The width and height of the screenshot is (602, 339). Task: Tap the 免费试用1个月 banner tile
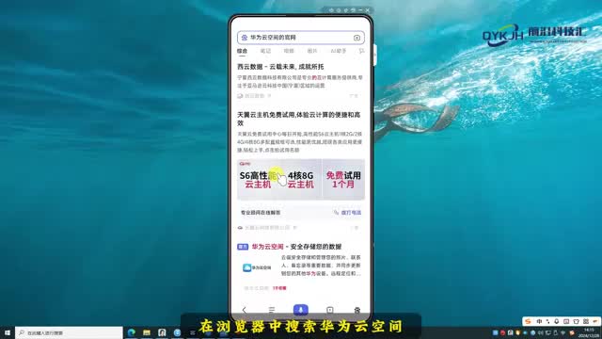coord(343,180)
